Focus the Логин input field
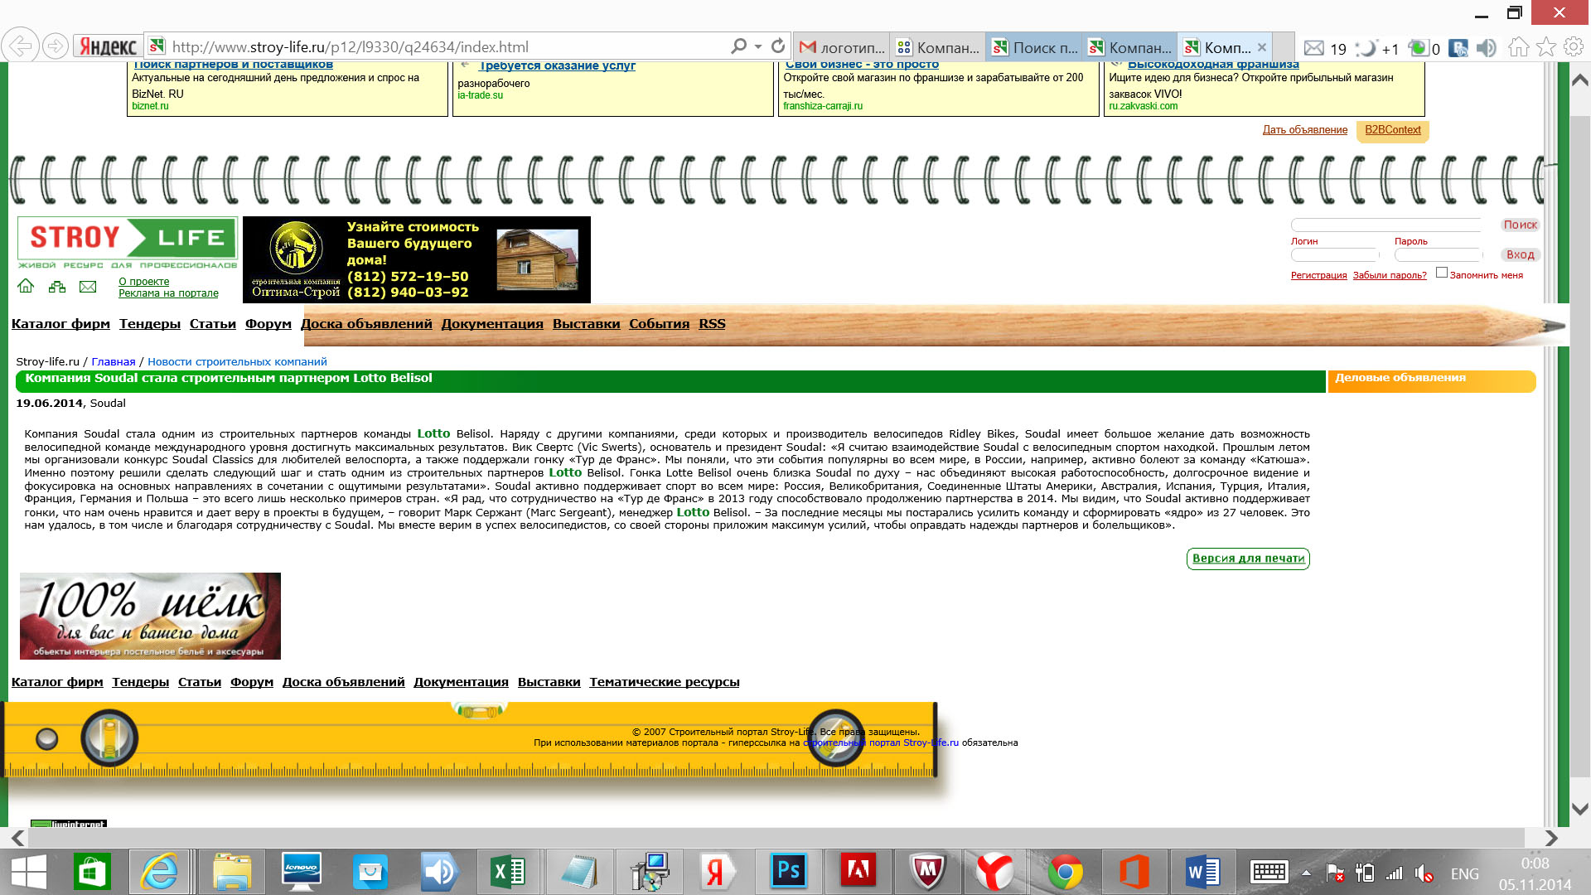This screenshot has width=1591, height=895. coord(1334,255)
